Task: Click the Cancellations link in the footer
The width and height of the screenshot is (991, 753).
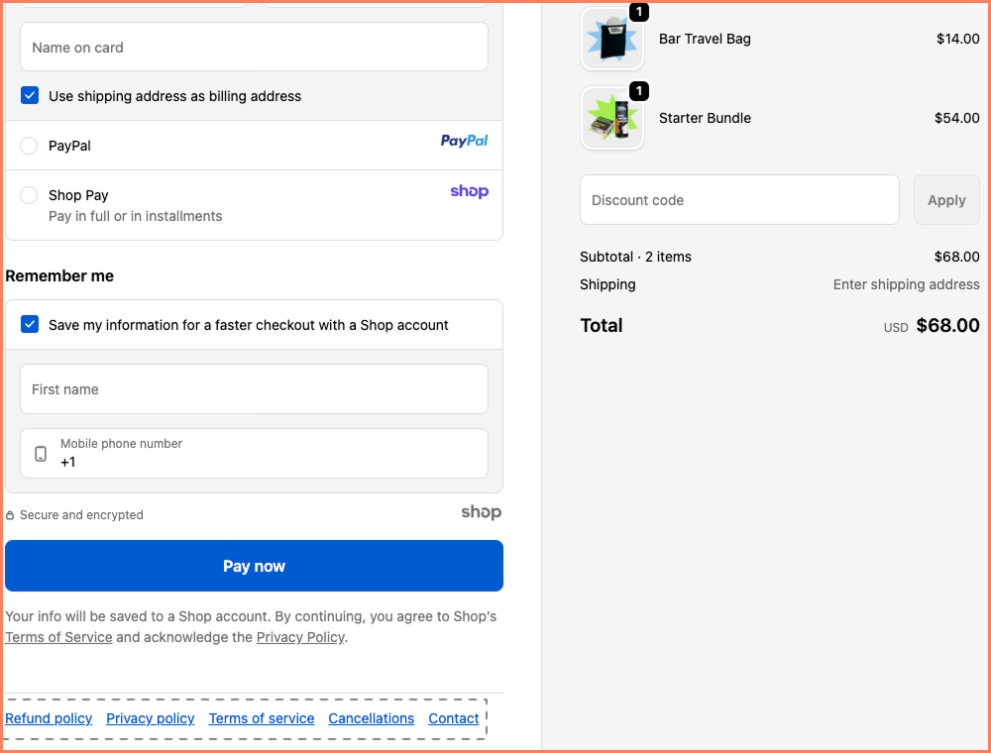Action: [x=371, y=718]
